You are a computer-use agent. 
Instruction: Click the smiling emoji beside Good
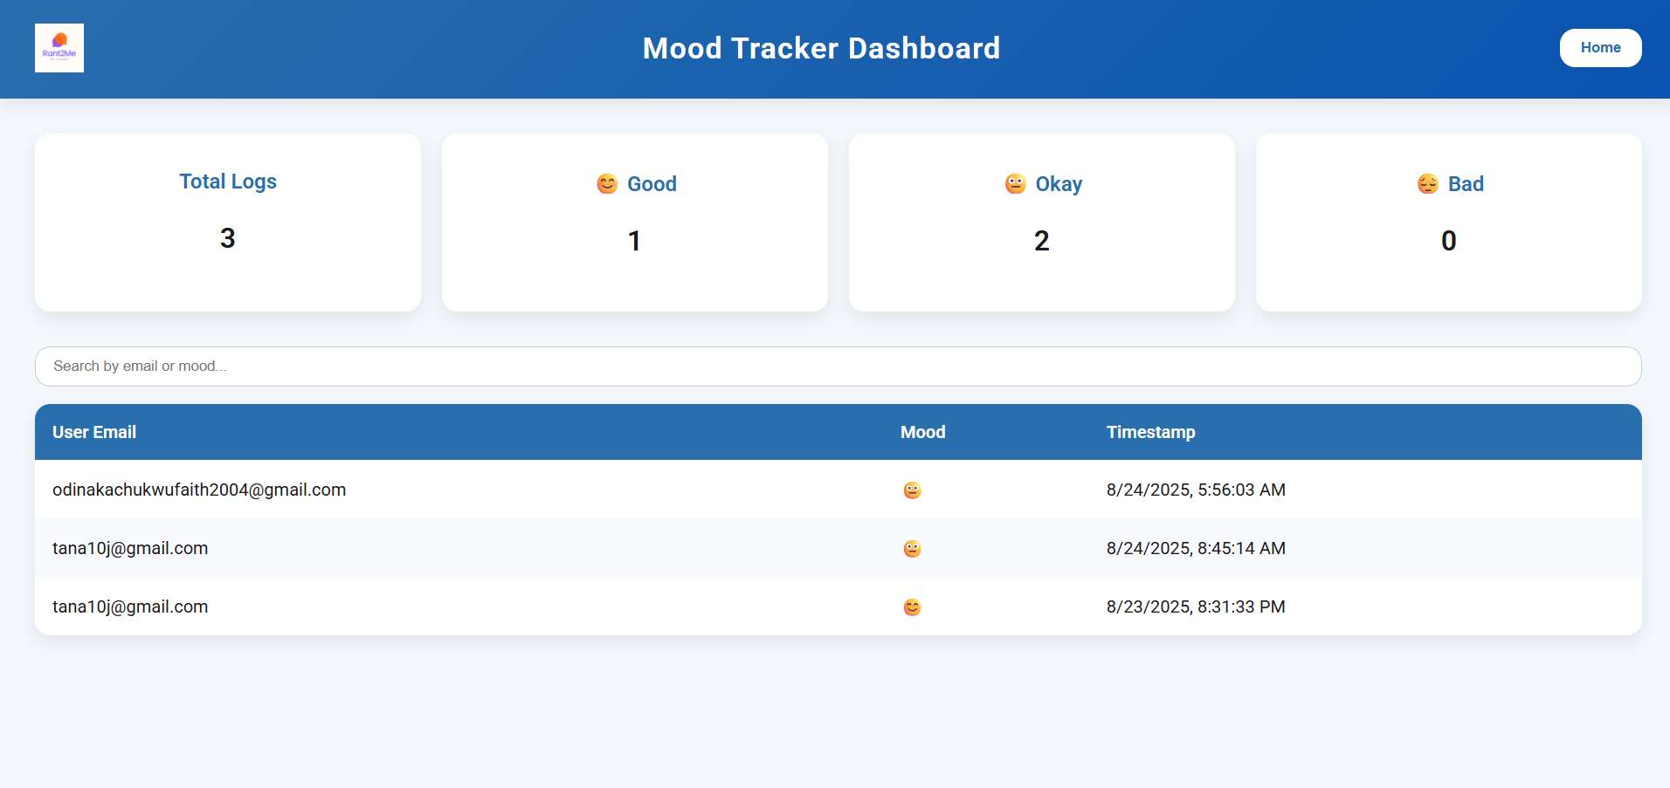pyautogui.click(x=607, y=184)
